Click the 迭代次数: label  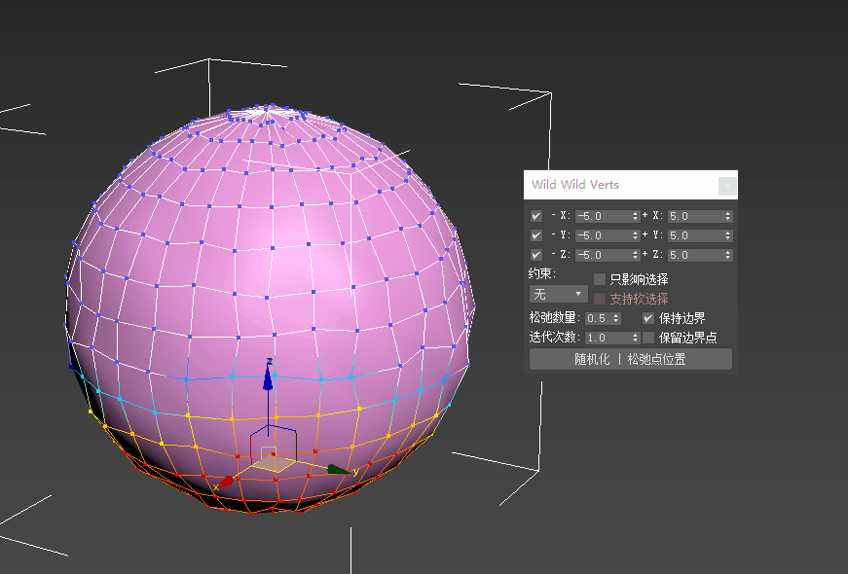click(x=555, y=338)
